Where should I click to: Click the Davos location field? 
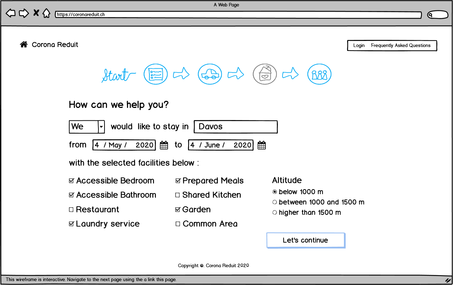236,127
